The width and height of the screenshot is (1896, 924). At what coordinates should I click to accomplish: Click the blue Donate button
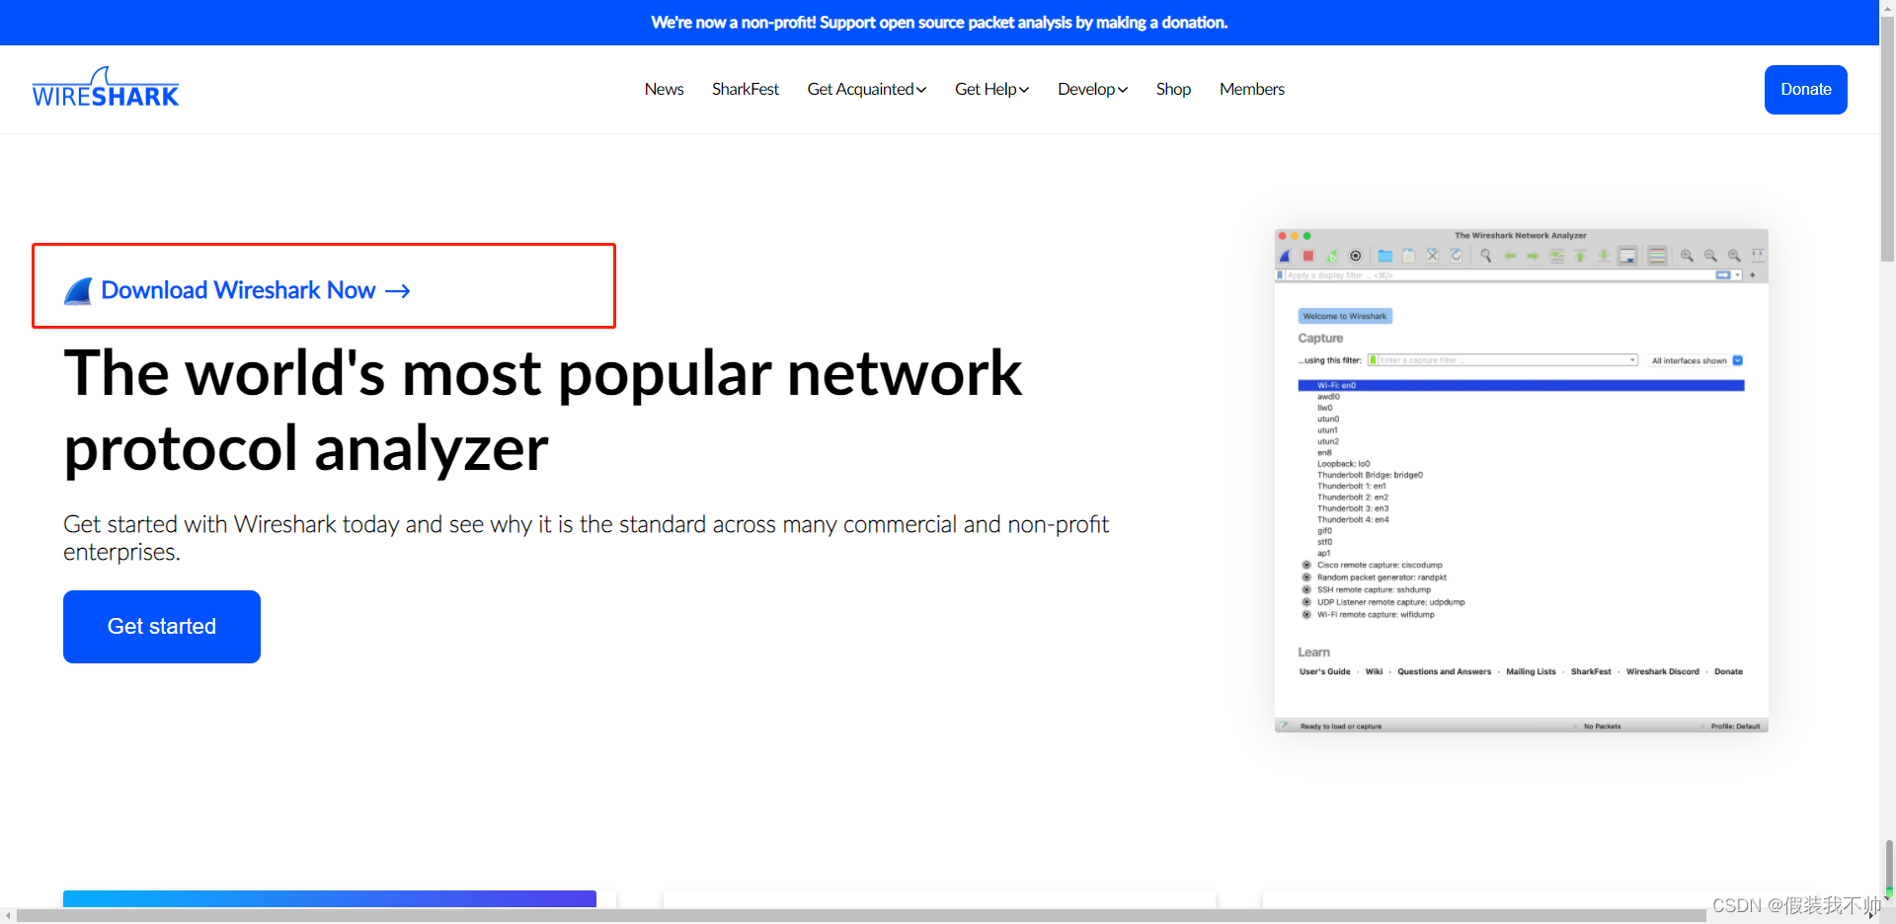point(1805,90)
